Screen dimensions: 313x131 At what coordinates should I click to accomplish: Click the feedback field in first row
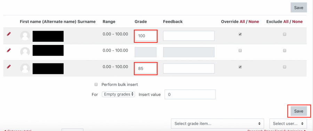pos(188,36)
